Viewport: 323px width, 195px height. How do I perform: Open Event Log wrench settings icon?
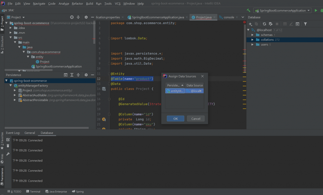tap(8, 154)
